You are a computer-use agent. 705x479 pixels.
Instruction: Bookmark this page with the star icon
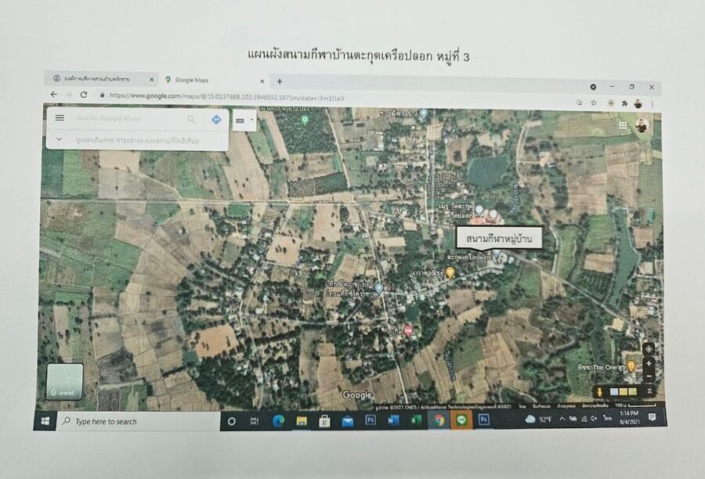pos(593,103)
